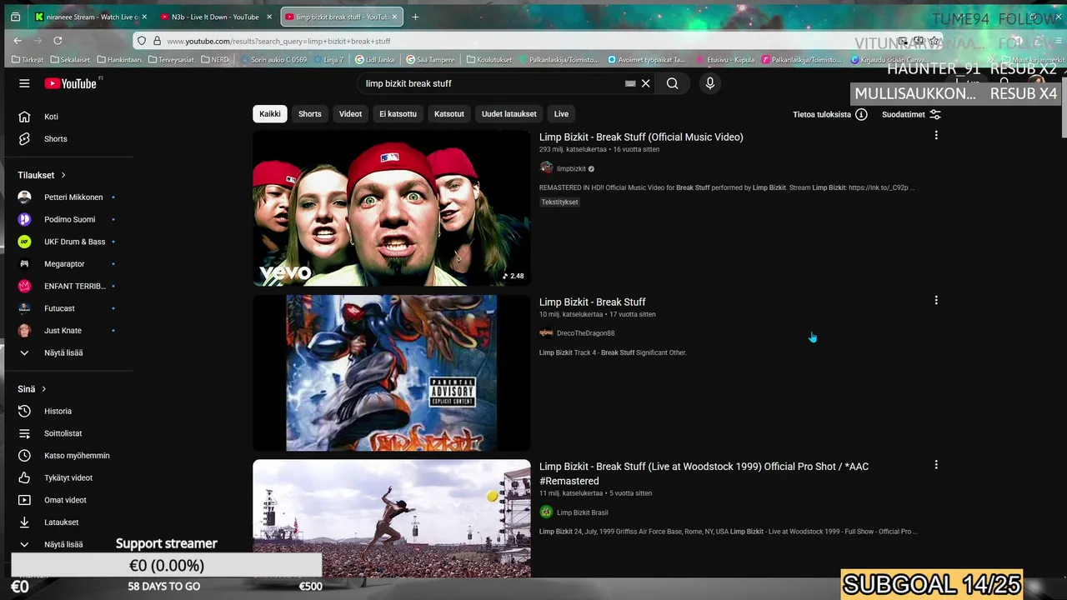This screenshot has height=600, width=1067.
Task: Select the Shorts filter chip
Action: tap(310, 114)
